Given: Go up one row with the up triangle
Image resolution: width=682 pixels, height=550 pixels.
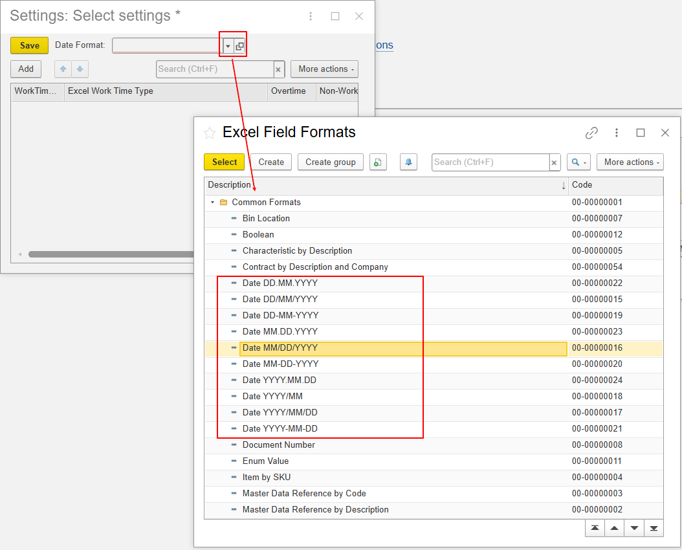Looking at the screenshot, I should point(614,528).
